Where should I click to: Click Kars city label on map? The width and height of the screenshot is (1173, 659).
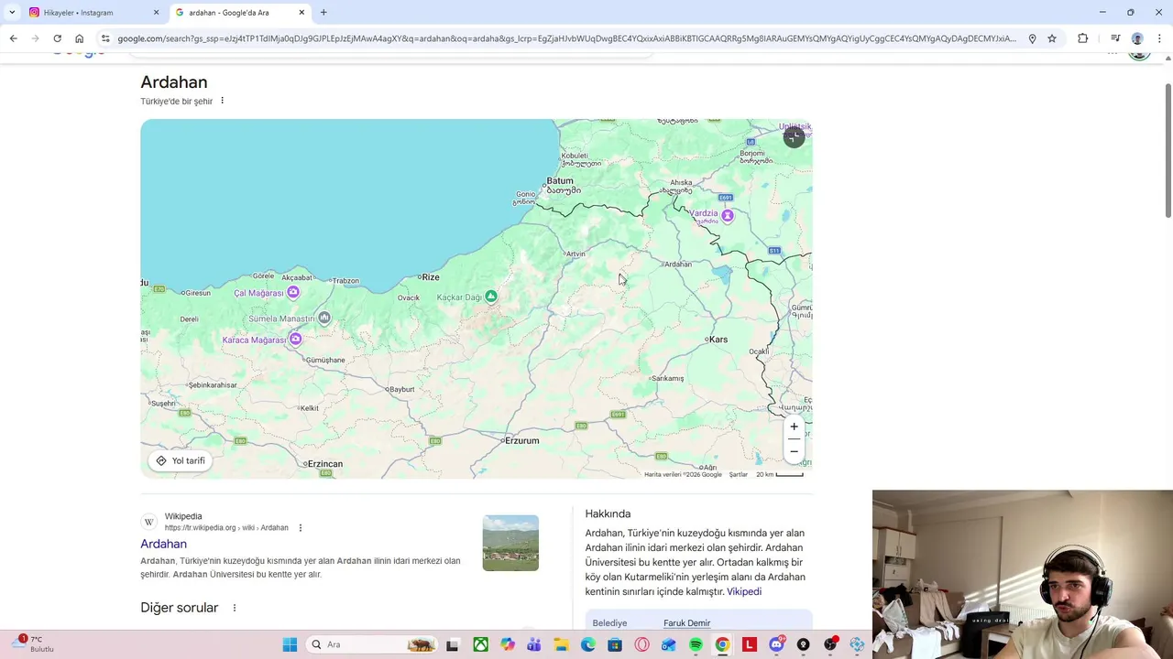718,340
